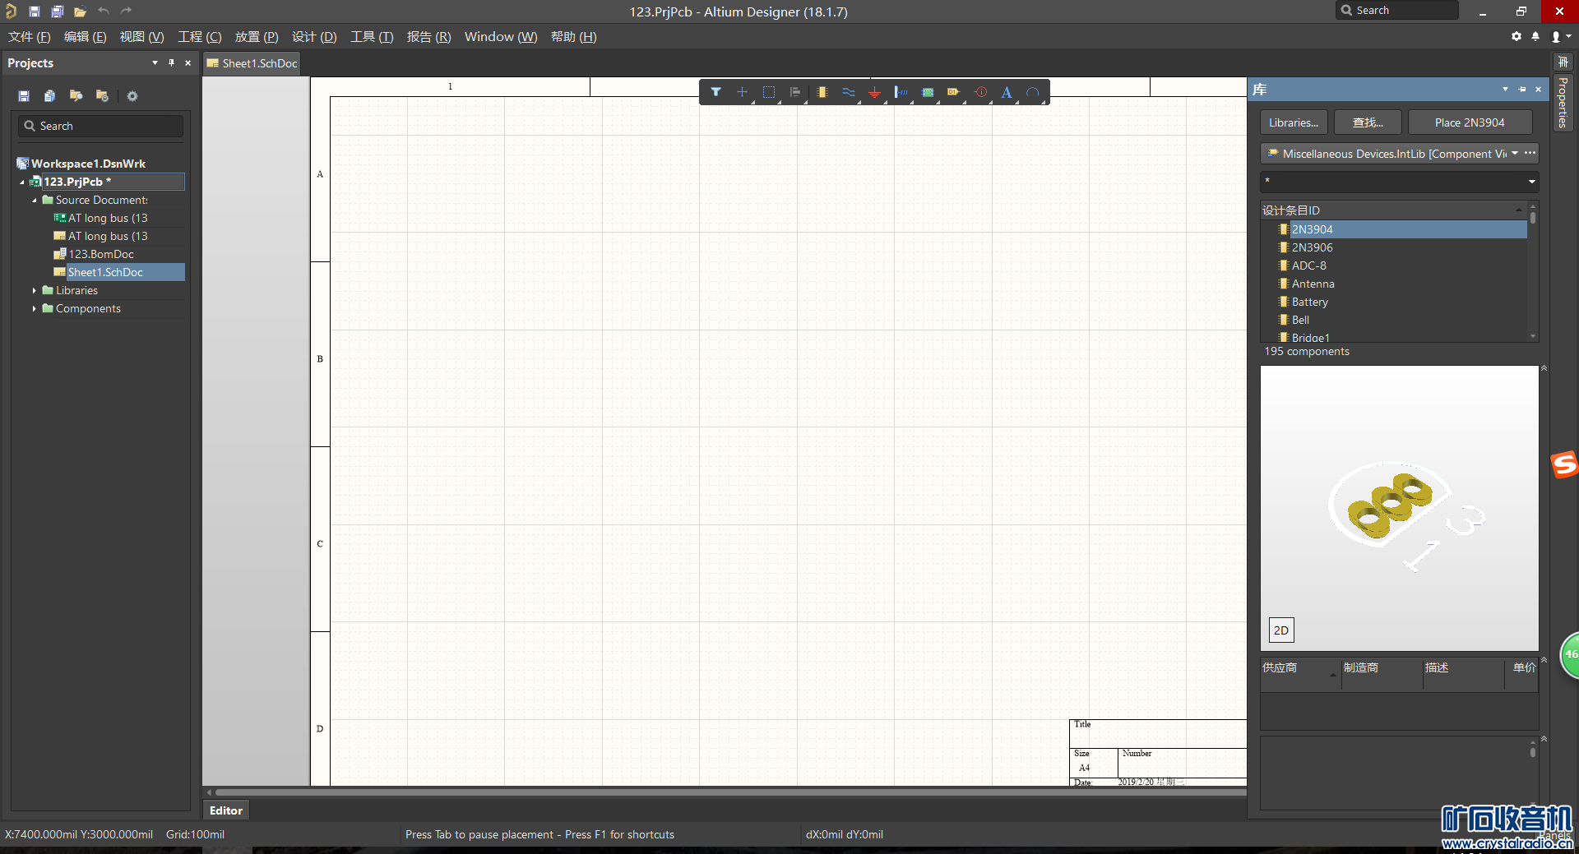Image resolution: width=1579 pixels, height=854 pixels.
Task: Switch to the Sheet1.SchDoc tab
Action: (252, 63)
